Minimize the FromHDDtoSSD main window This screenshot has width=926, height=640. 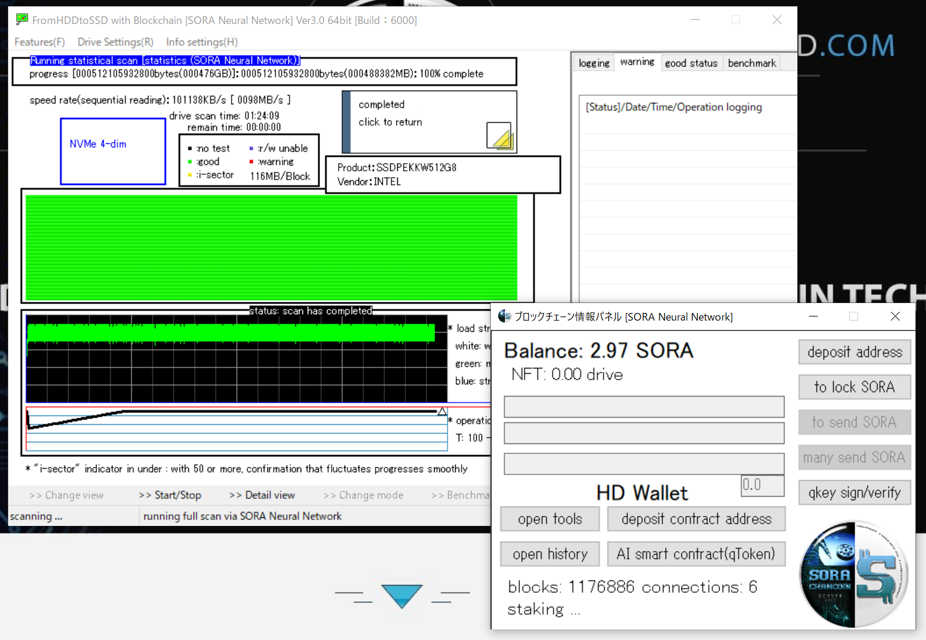[x=695, y=20]
